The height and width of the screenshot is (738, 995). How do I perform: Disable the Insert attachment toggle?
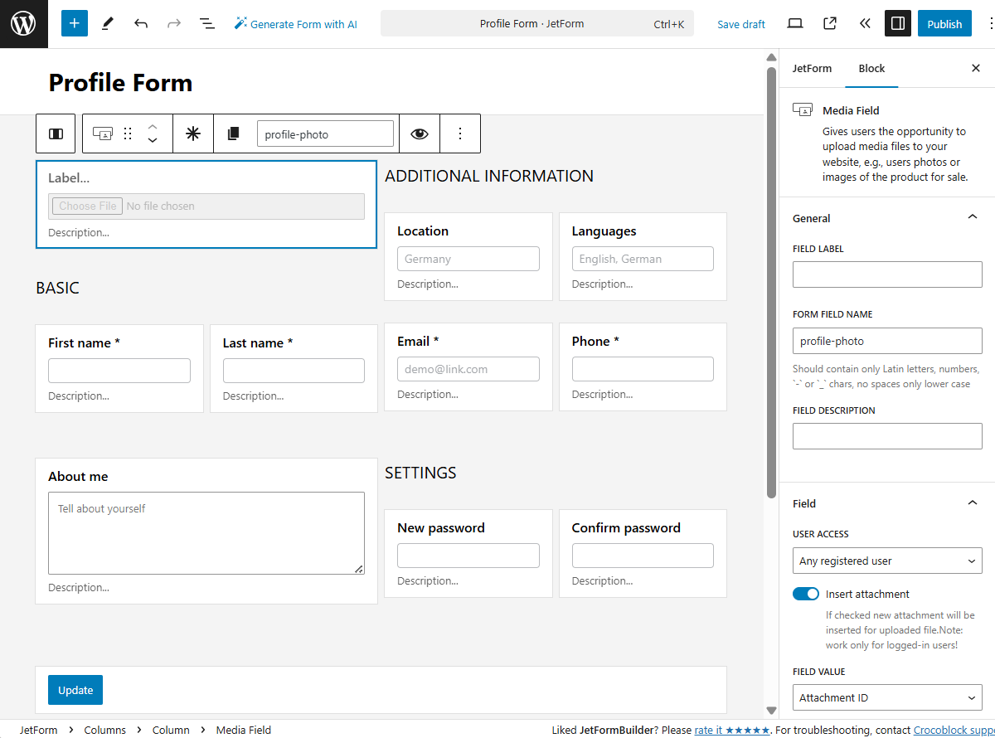tap(805, 594)
